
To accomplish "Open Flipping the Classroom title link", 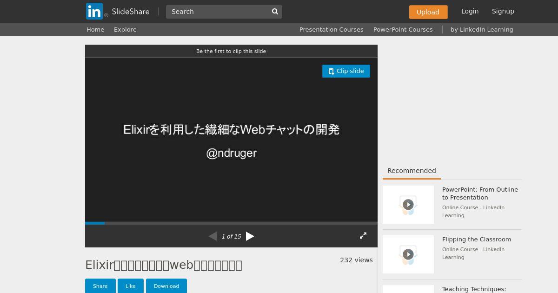I will (477, 240).
